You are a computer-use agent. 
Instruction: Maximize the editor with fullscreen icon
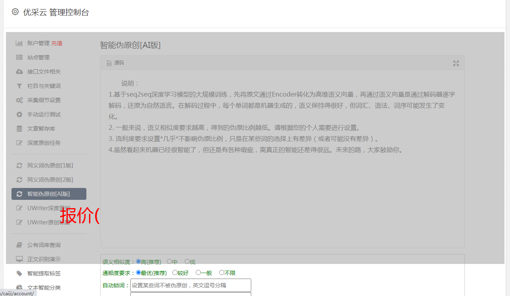456,63
